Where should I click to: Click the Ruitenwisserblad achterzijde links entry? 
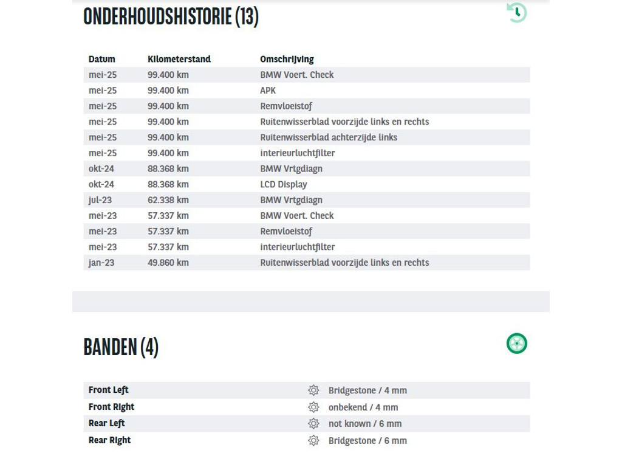[x=329, y=137]
